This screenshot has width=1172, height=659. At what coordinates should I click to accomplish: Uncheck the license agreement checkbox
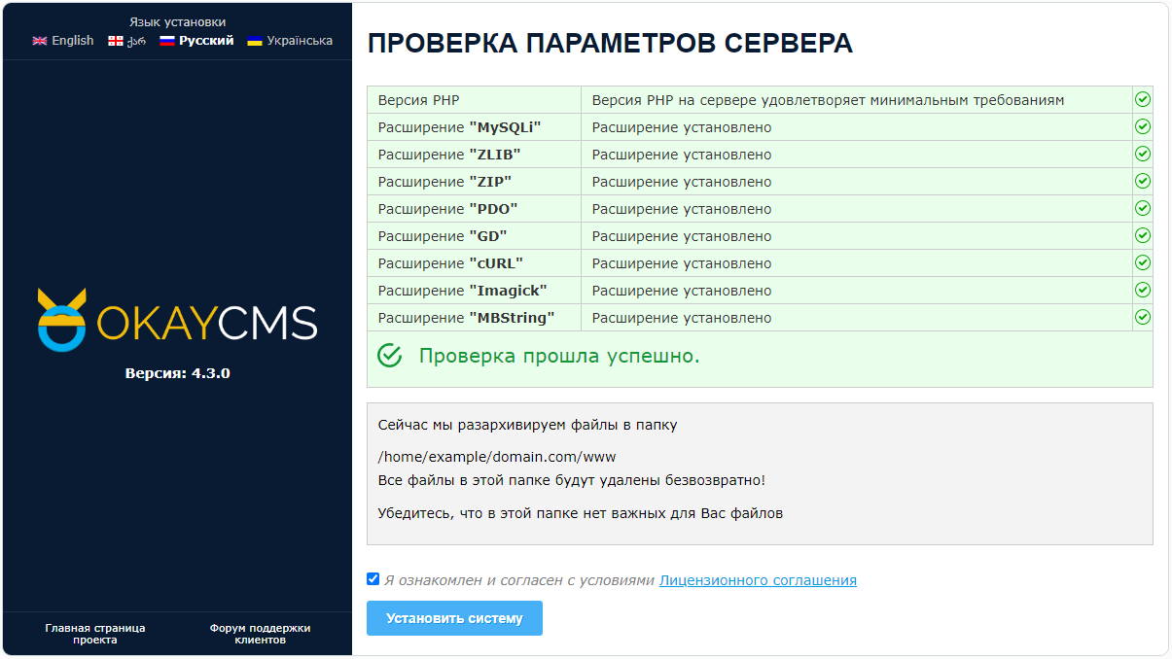tap(373, 578)
